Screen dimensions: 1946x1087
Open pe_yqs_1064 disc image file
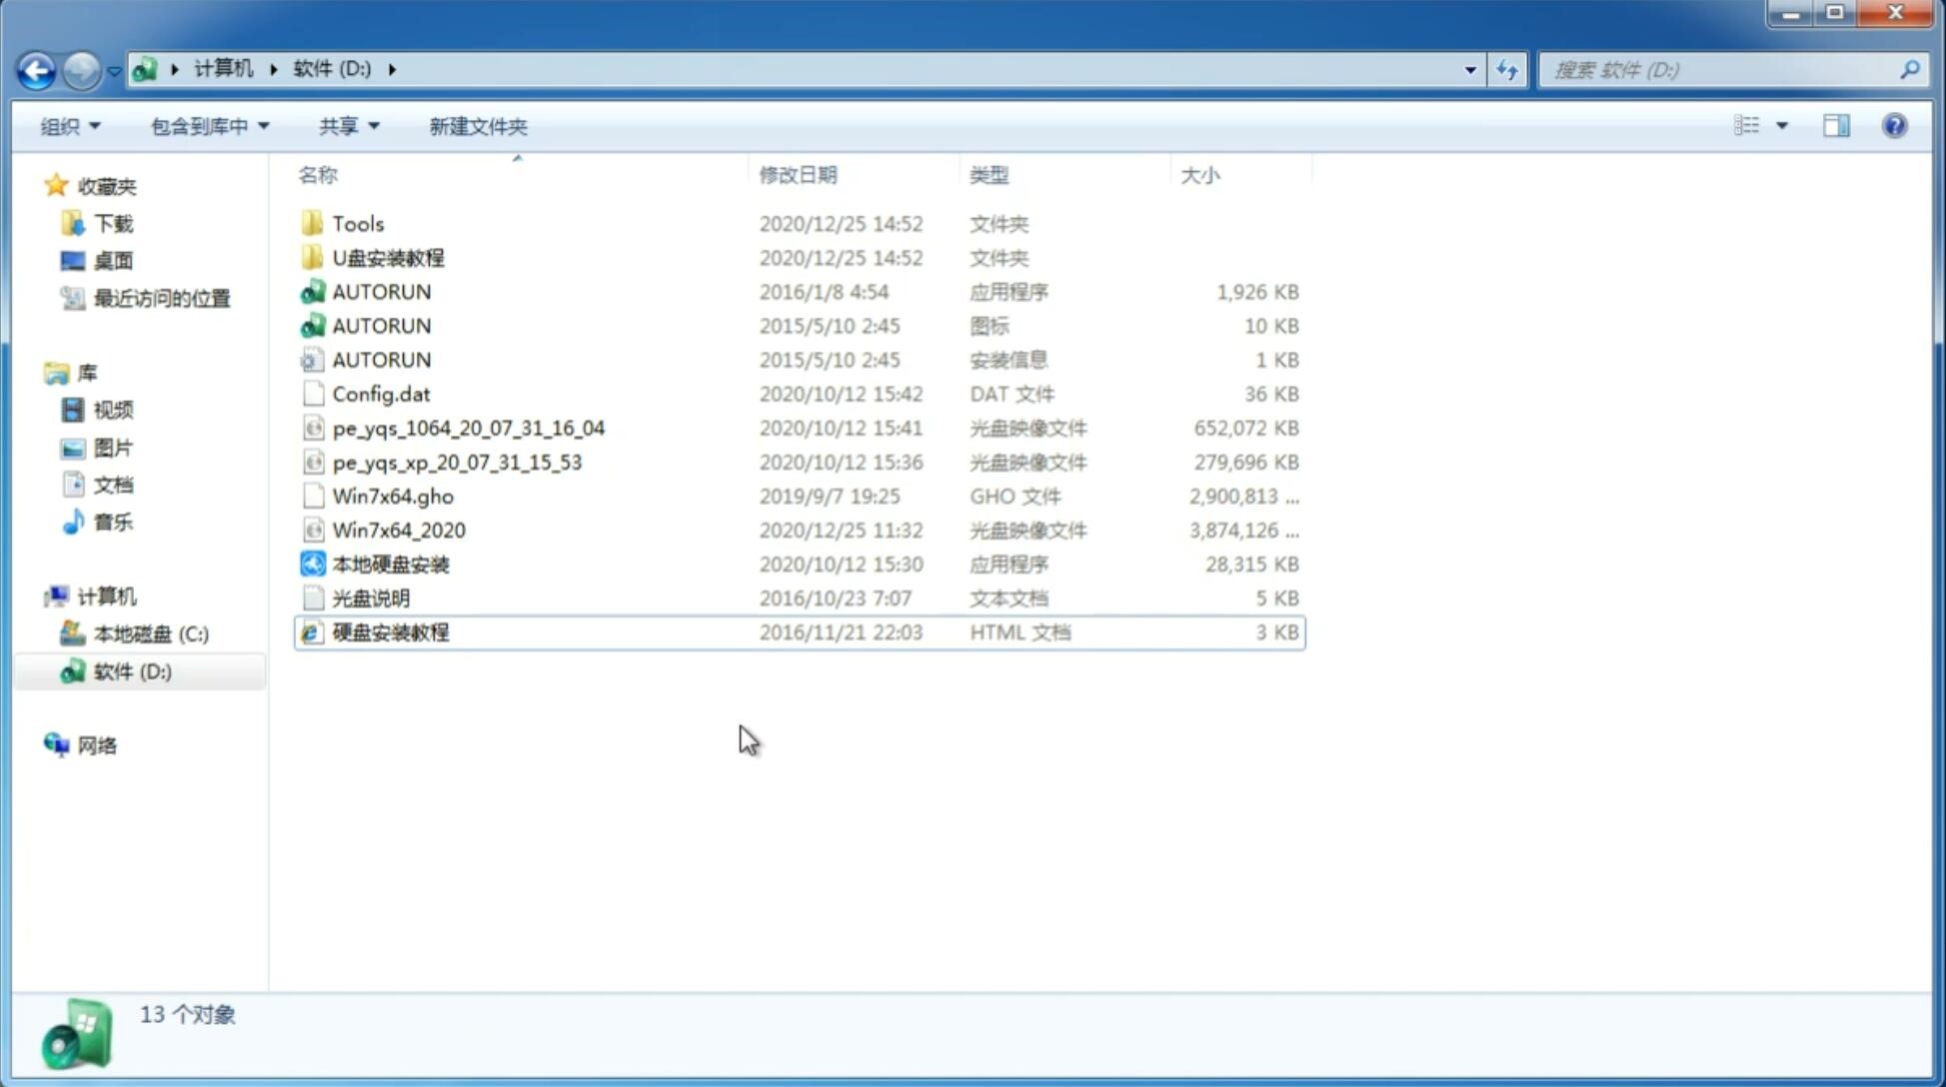pyautogui.click(x=468, y=426)
